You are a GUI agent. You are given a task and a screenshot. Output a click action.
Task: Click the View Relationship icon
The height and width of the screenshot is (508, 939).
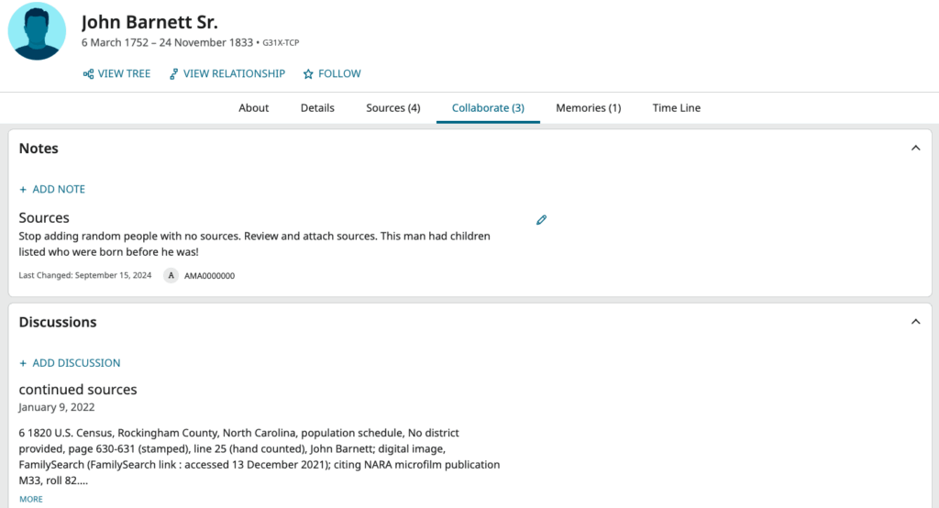click(173, 74)
